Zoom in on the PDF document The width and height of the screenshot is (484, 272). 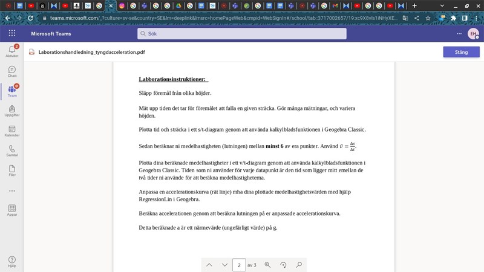[x=267, y=265]
